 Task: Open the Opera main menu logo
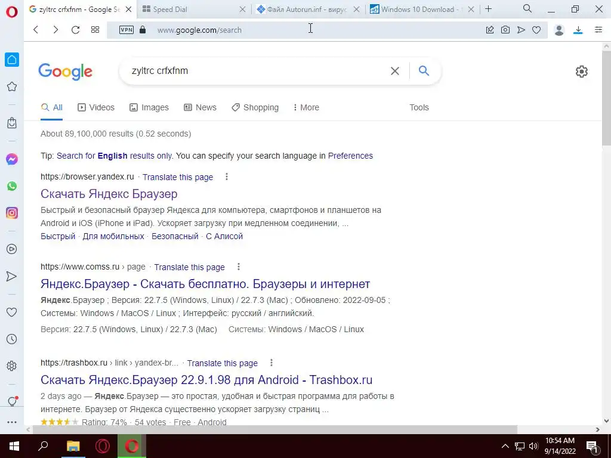coord(12,12)
